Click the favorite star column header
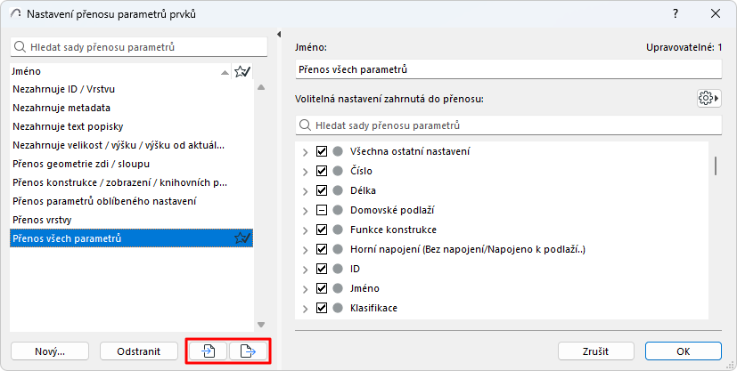 coord(242,71)
